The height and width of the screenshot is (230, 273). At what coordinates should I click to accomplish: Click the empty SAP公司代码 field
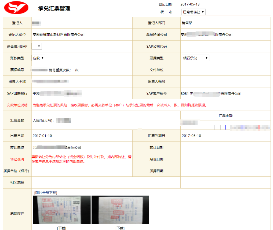225,46
